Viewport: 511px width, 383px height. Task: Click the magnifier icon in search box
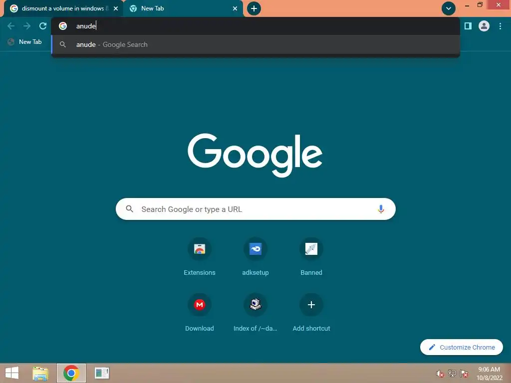(129, 209)
